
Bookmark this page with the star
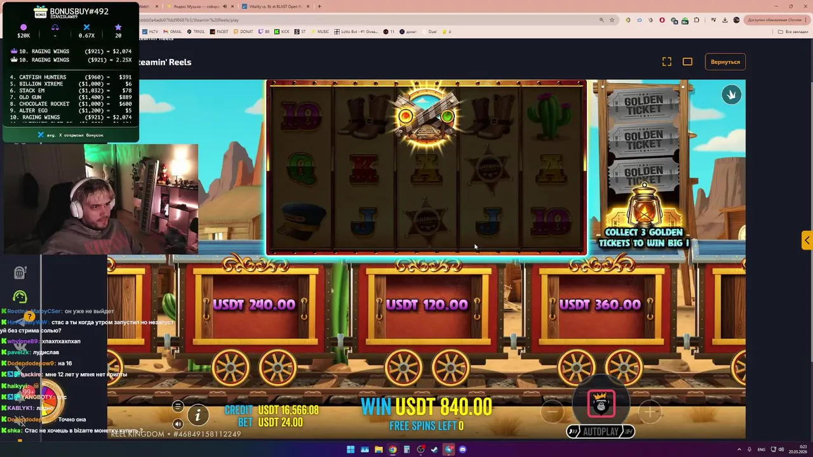tap(612, 20)
